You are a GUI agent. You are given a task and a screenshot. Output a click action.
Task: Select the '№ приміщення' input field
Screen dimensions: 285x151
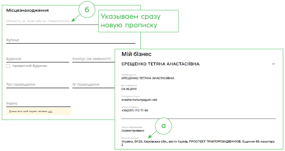[x=92, y=84]
